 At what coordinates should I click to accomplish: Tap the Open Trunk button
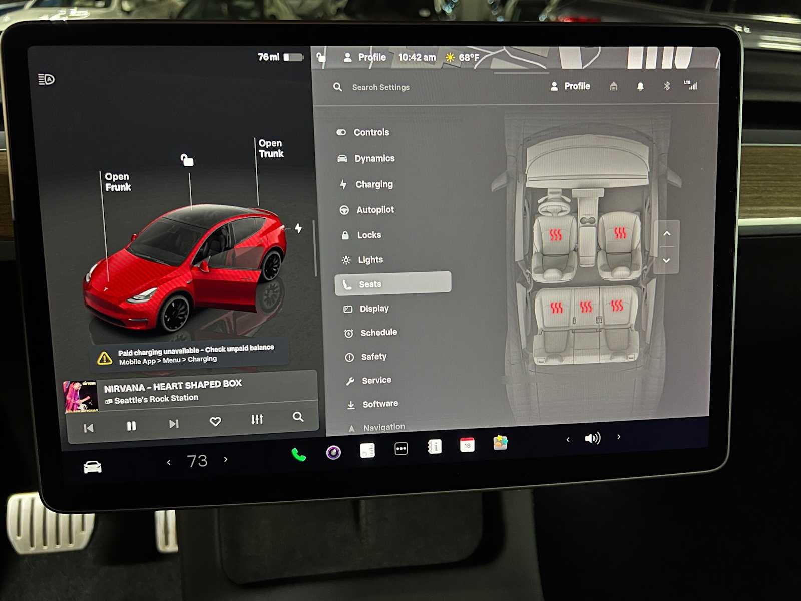pyautogui.click(x=271, y=148)
